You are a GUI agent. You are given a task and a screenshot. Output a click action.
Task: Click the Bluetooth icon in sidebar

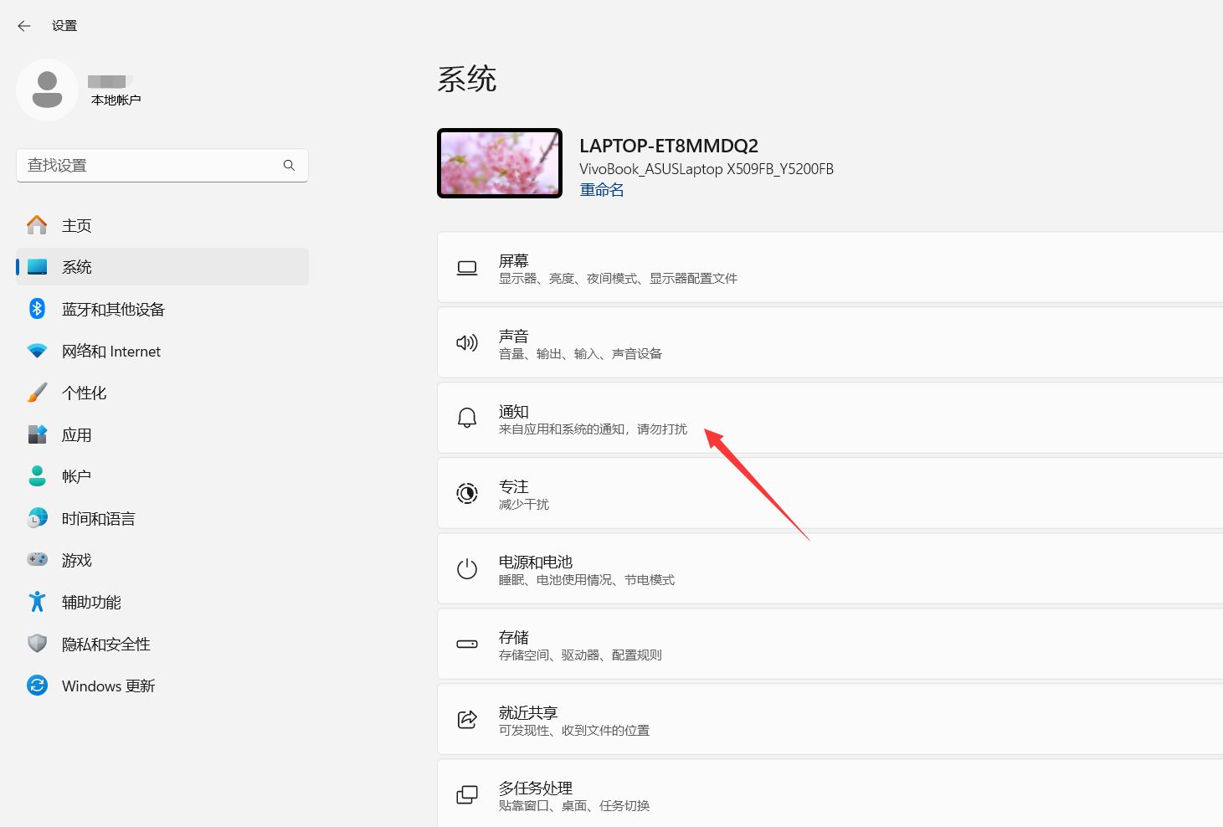(x=37, y=309)
